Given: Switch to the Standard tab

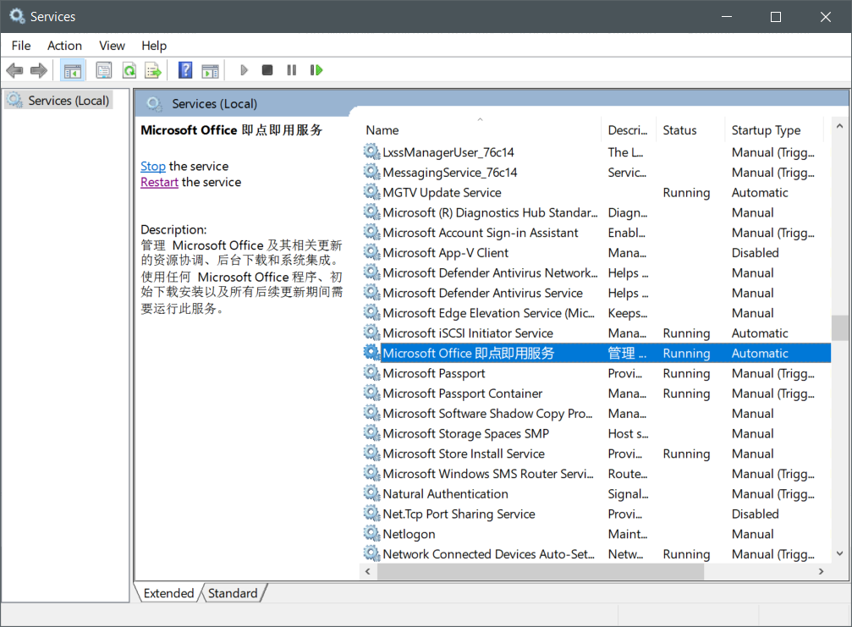Looking at the screenshot, I should pyautogui.click(x=233, y=593).
